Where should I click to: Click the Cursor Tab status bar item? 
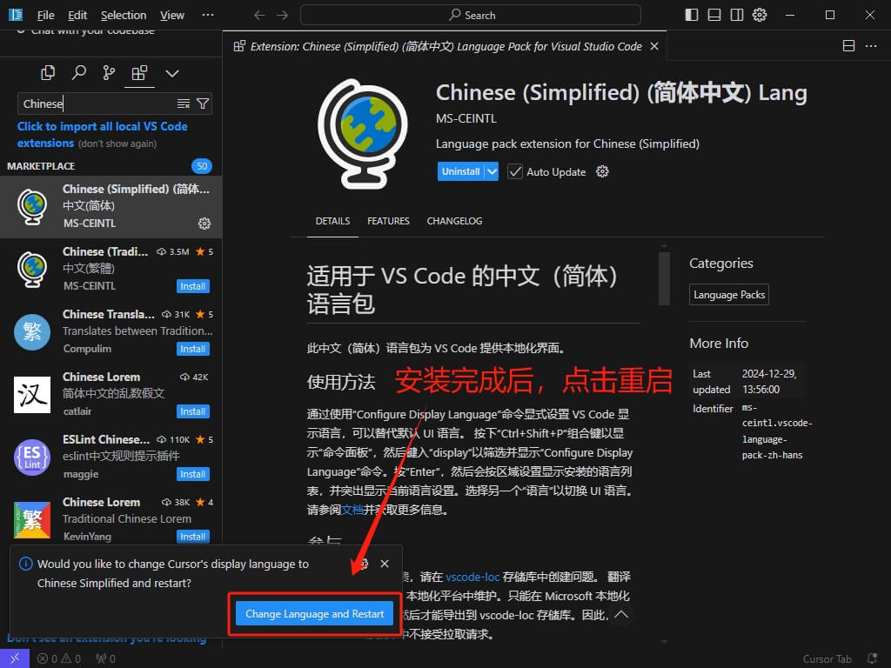pos(827,659)
